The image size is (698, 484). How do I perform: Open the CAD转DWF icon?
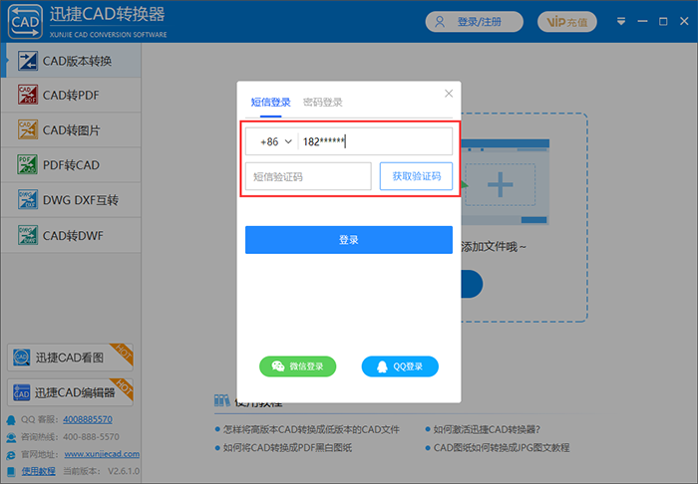27,235
